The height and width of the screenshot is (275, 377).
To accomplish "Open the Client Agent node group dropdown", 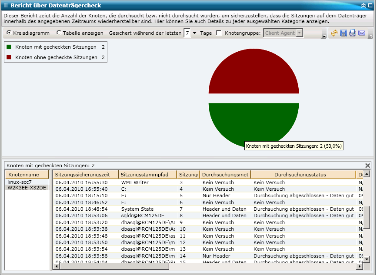I will 299,33.
